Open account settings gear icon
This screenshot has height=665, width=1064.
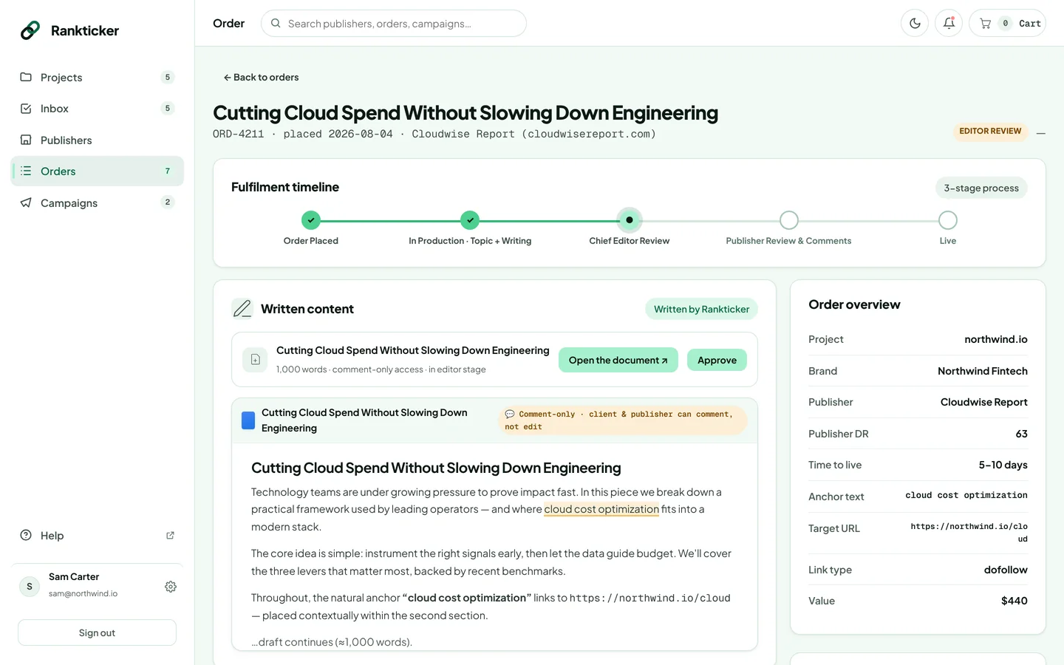click(x=171, y=587)
